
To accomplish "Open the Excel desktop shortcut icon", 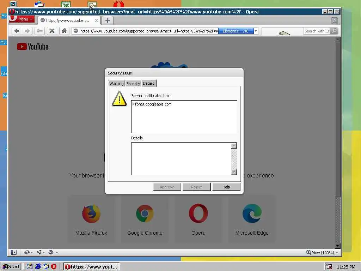I will pyautogui.click(x=66, y=4).
